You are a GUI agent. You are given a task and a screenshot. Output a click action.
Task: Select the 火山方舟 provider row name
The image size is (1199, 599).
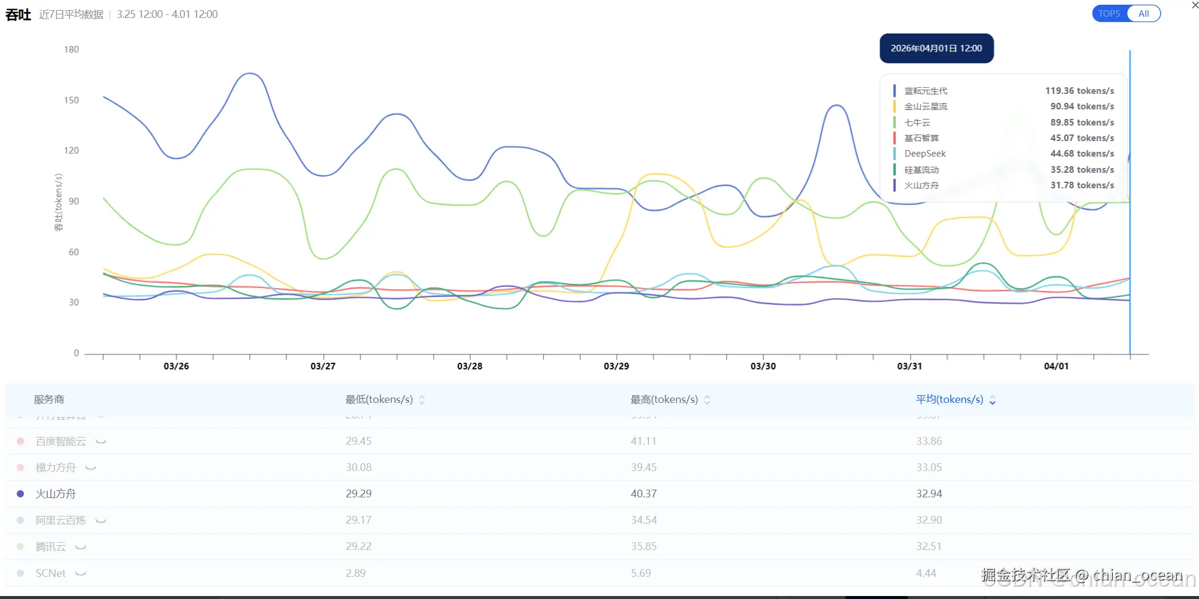56,494
